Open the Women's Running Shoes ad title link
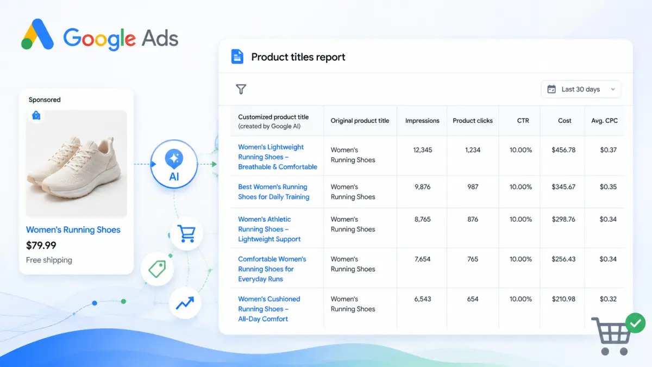 (x=73, y=230)
